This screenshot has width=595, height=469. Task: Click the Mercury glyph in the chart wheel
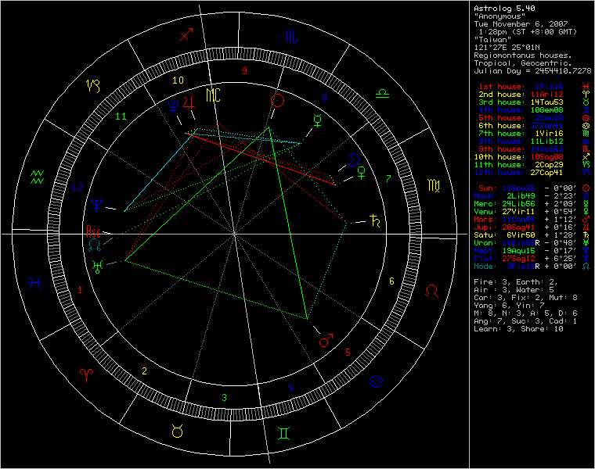317,120
